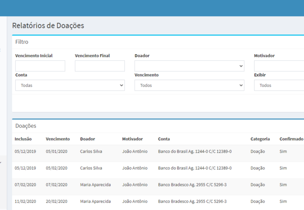Click the Confirmado column header

[291, 139]
